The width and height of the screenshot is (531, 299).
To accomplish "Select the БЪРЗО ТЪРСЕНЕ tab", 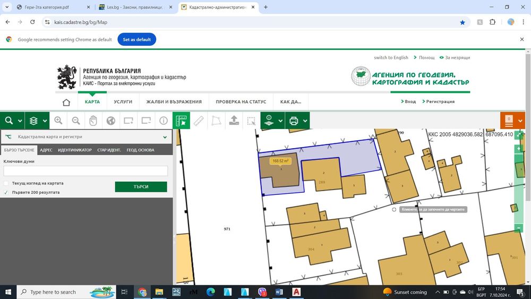I will 19,150.
